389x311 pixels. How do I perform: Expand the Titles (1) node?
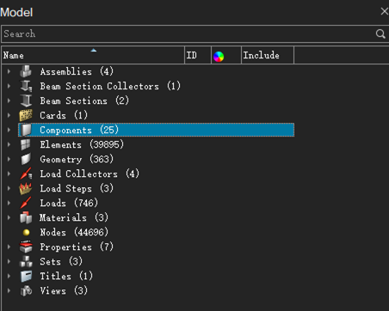(x=9, y=276)
